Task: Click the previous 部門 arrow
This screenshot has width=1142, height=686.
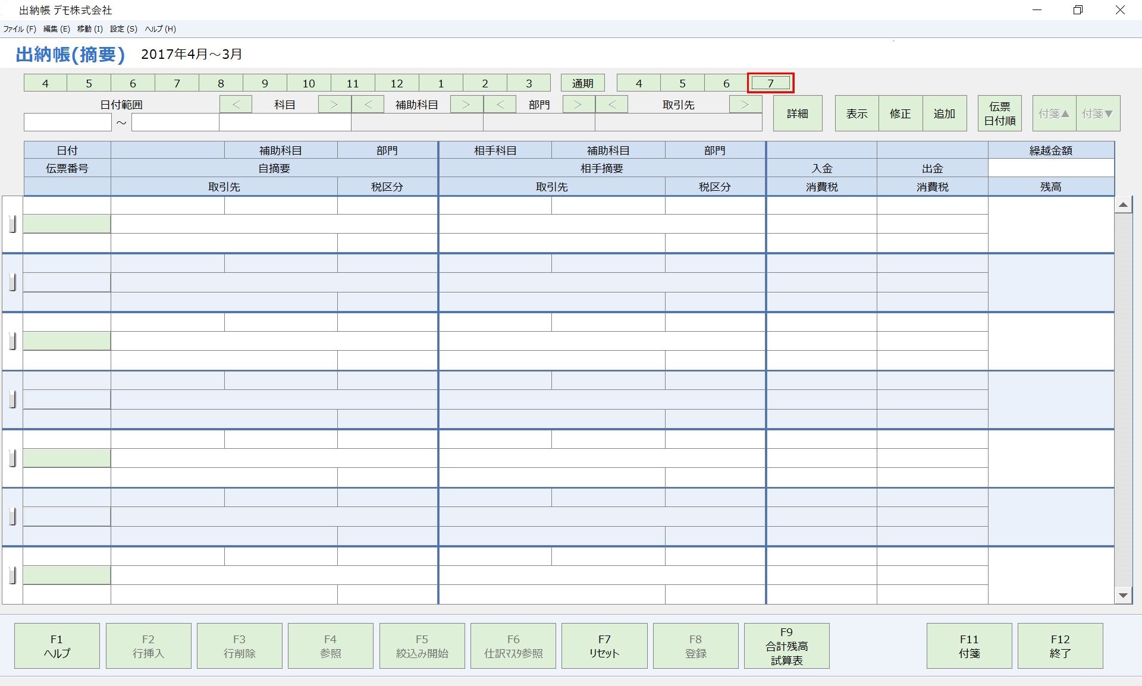Action: click(x=500, y=104)
